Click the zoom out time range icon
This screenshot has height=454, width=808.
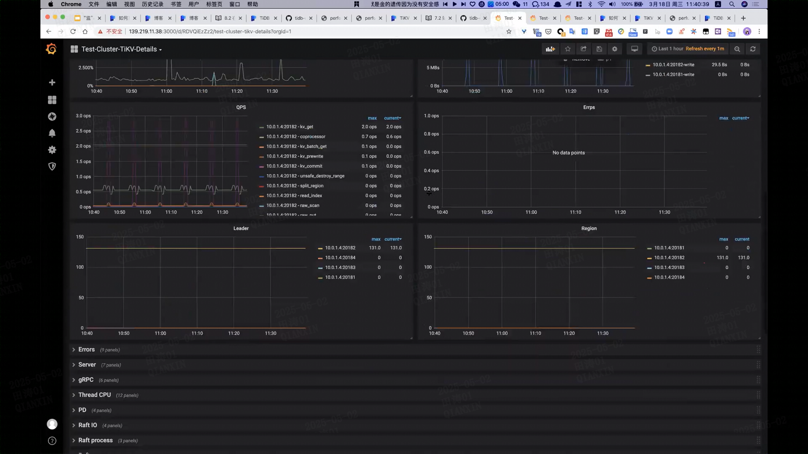tap(737, 49)
